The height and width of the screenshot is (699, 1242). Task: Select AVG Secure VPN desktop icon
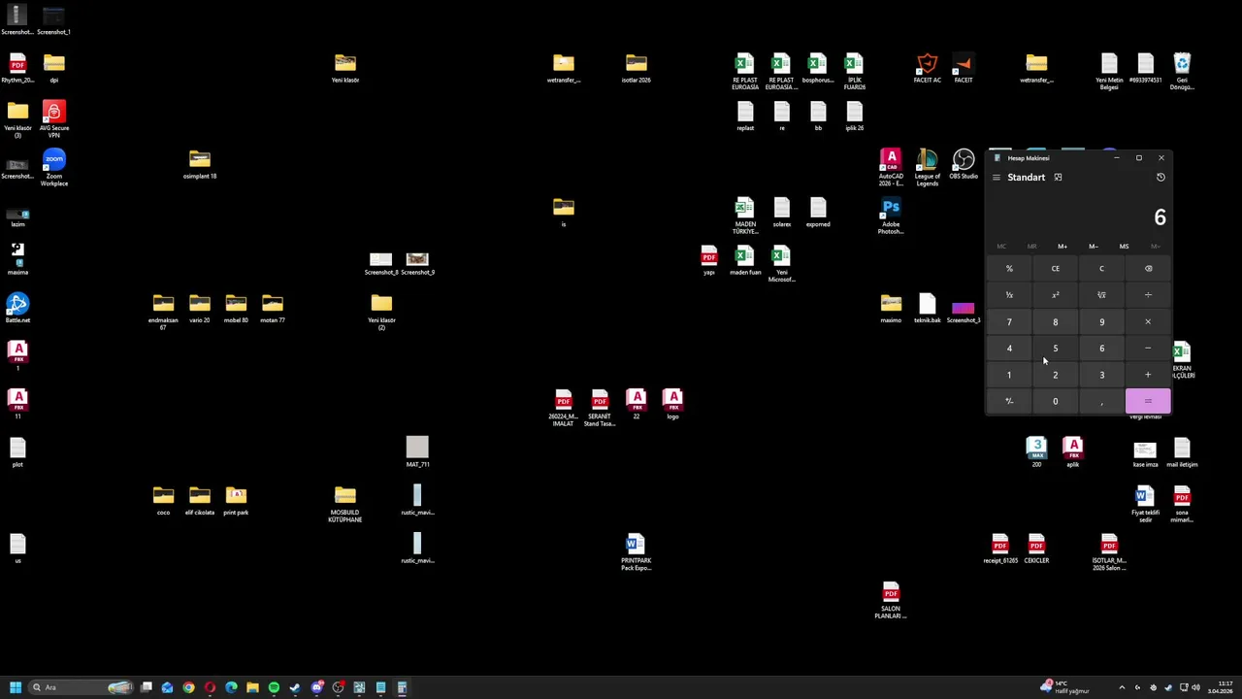click(x=54, y=120)
